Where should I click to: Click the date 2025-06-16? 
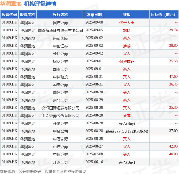point(94,162)
